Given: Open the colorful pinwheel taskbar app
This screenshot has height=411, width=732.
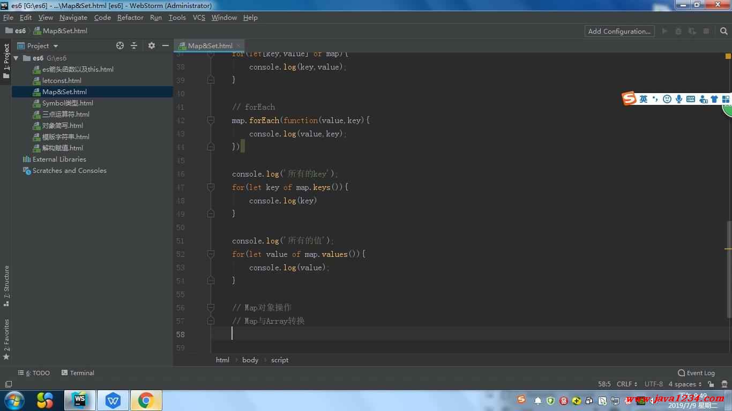Looking at the screenshot, I should [x=45, y=400].
